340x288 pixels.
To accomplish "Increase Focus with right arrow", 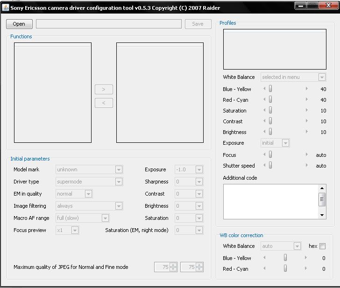I will point(306,155).
